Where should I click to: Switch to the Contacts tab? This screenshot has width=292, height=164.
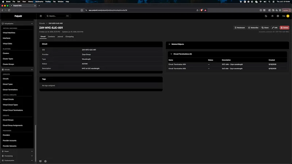[x=51, y=37]
